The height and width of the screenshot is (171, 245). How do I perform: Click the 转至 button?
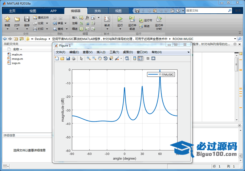click(58, 23)
